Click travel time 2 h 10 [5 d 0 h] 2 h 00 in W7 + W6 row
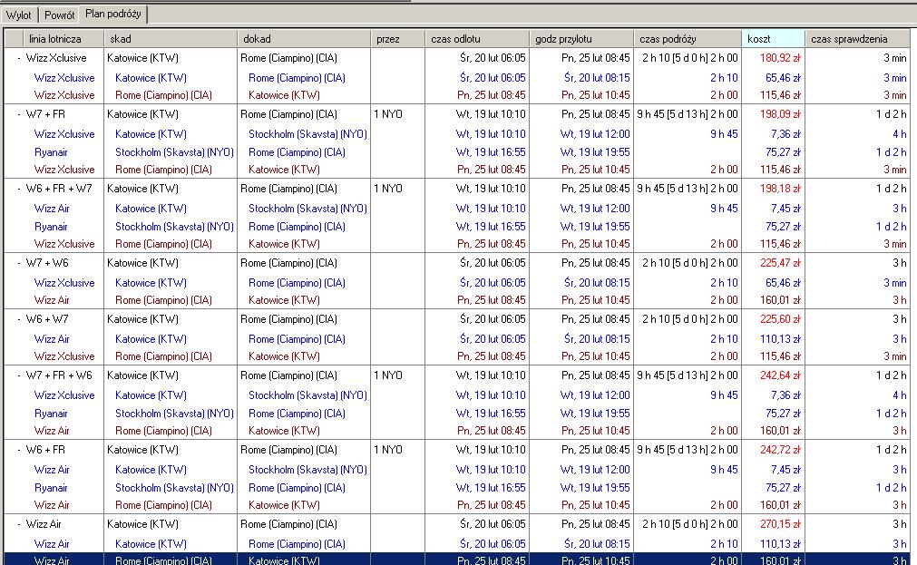 tap(690, 263)
